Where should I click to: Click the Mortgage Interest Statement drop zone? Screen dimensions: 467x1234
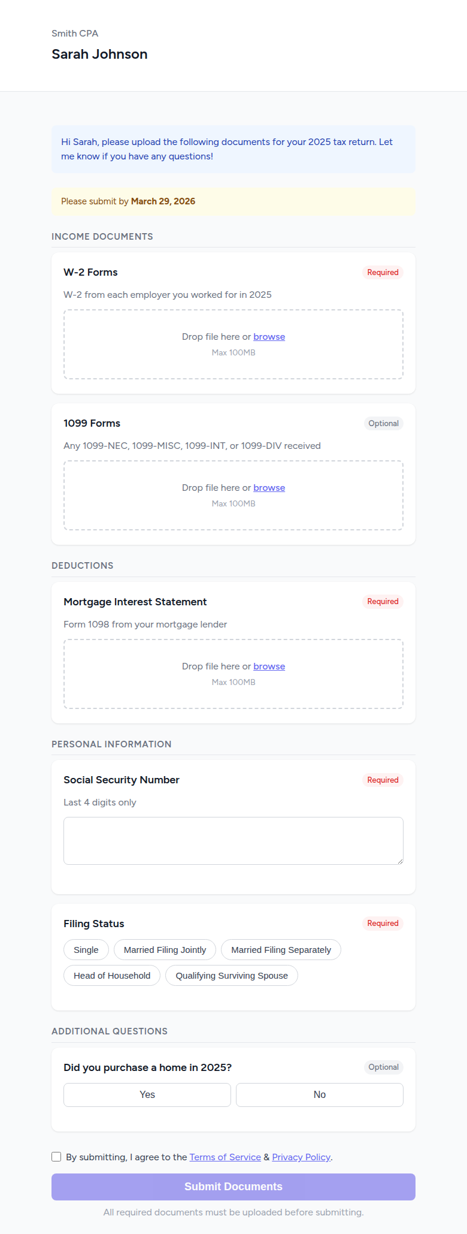pyautogui.click(x=233, y=674)
